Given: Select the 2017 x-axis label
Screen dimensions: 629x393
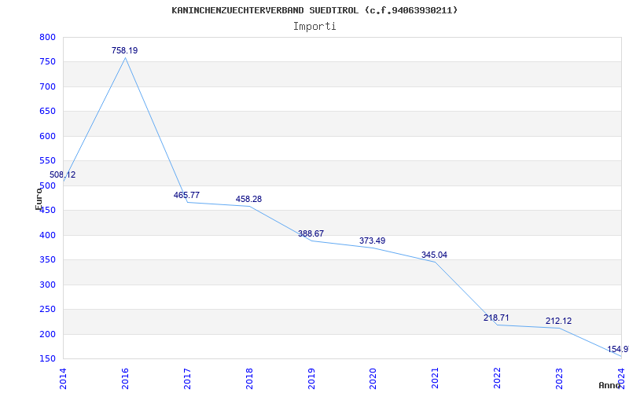Looking at the screenshot, I should click(x=187, y=379).
